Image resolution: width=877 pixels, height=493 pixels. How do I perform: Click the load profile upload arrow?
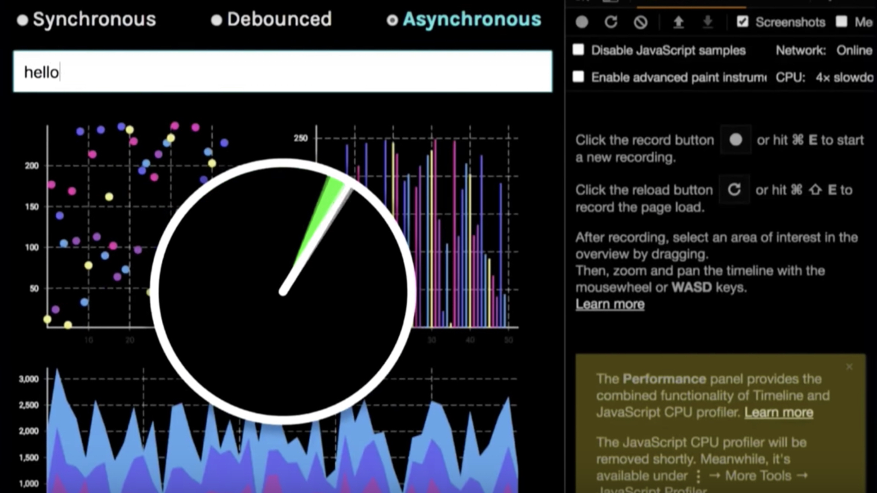678,22
